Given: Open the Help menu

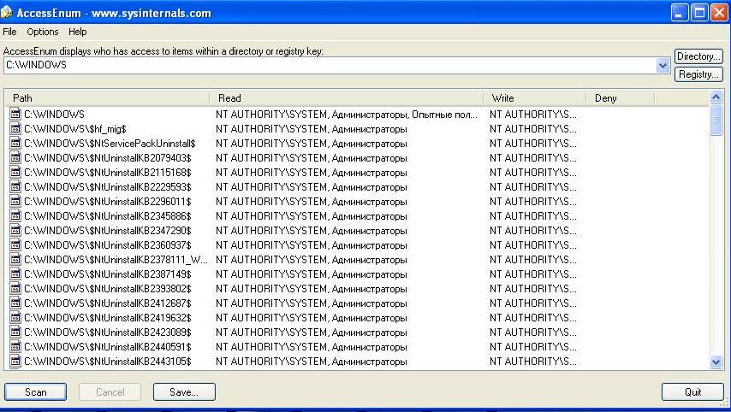Looking at the screenshot, I should (x=77, y=32).
